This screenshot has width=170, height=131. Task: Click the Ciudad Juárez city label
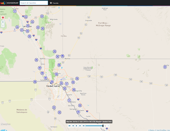tap(53, 86)
